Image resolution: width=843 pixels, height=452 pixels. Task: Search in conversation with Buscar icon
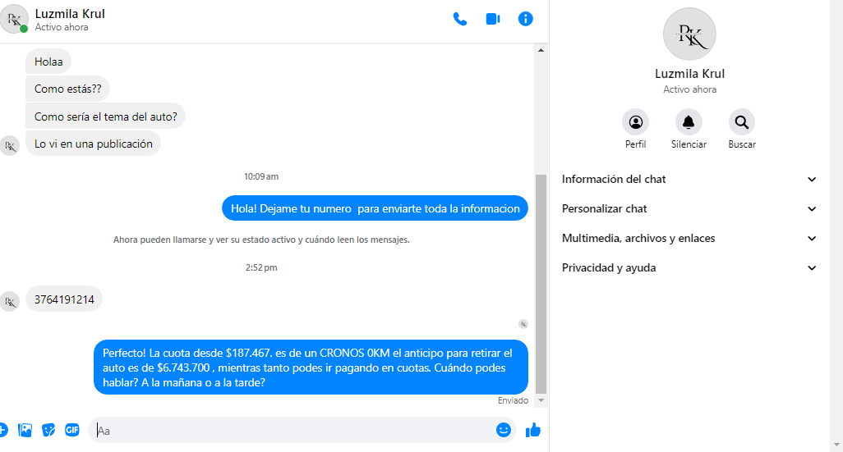point(742,122)
